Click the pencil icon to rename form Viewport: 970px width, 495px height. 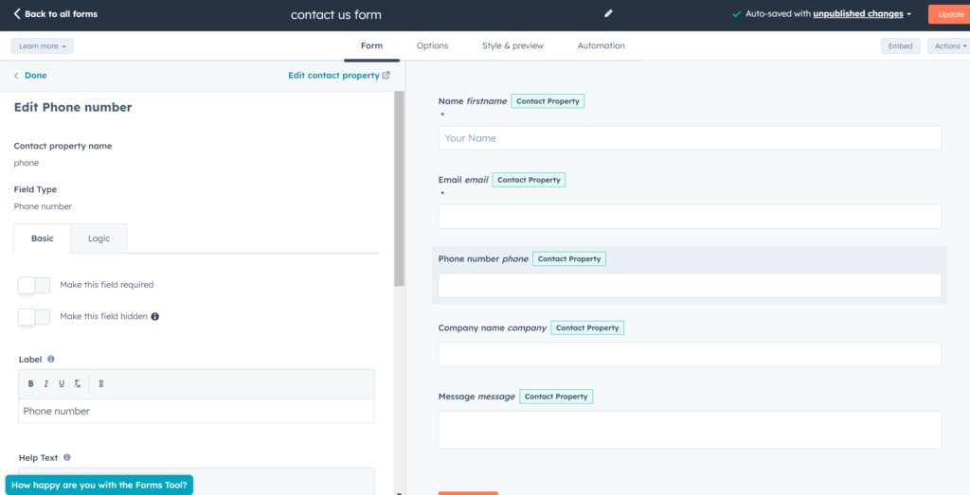tap(609, 14)
